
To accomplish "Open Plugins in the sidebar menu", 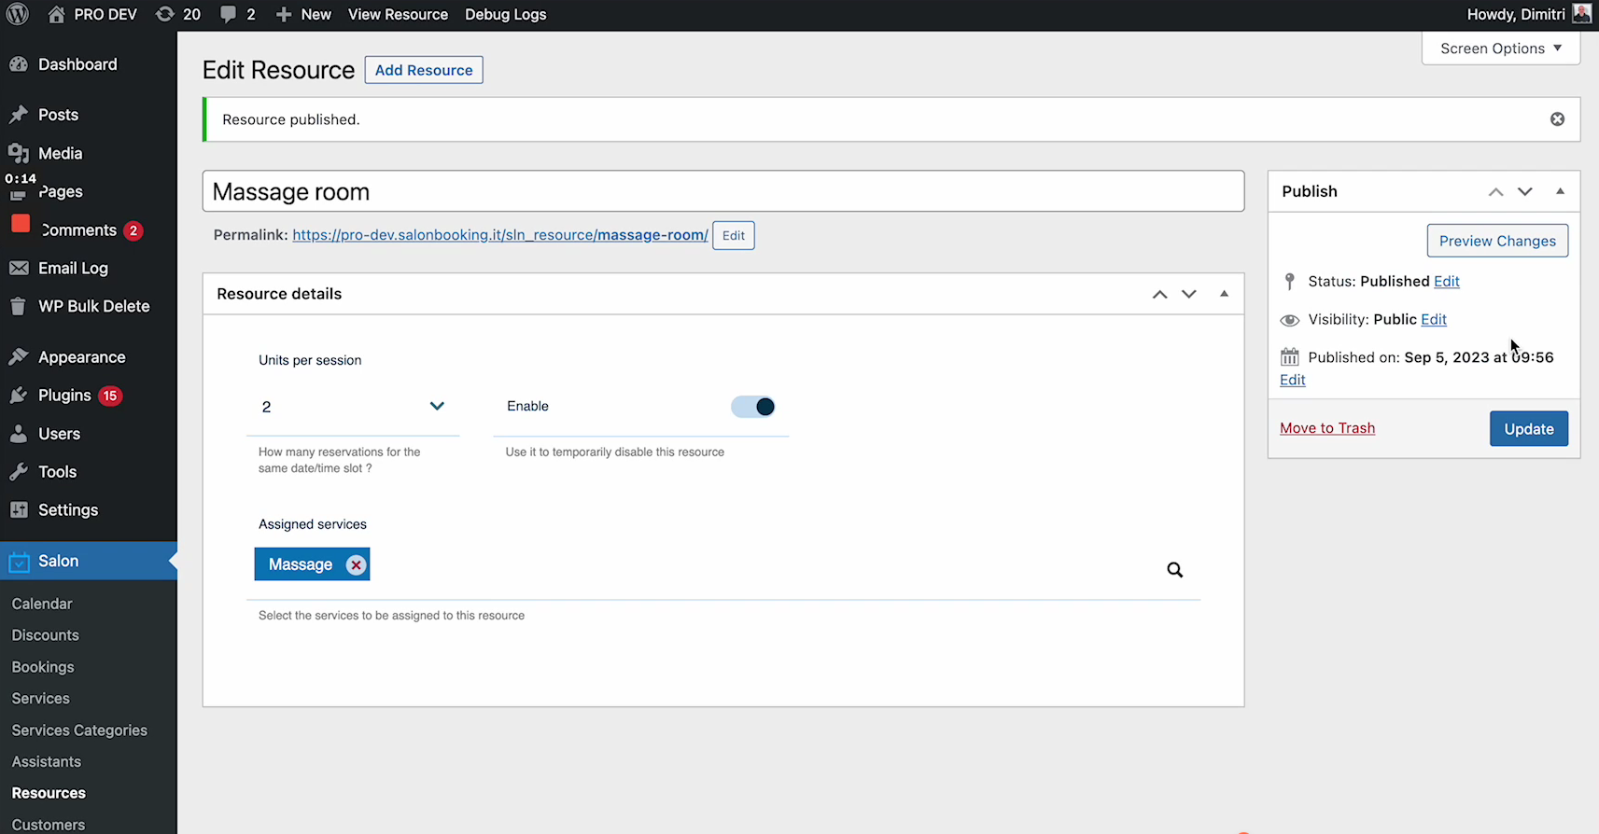I will click(64, 396).
